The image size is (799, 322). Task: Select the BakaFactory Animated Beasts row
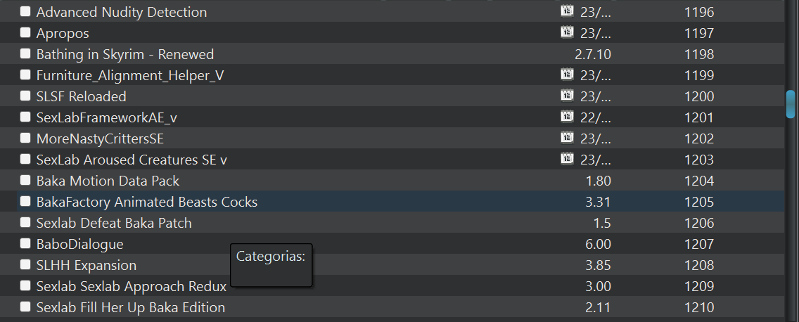click(400, 202)
